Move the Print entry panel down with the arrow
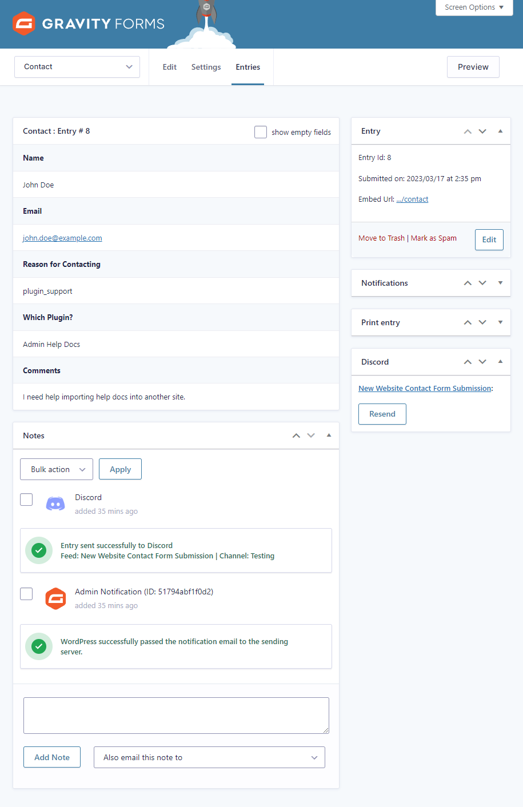This screenshot has height=807, width=523. 482,322
